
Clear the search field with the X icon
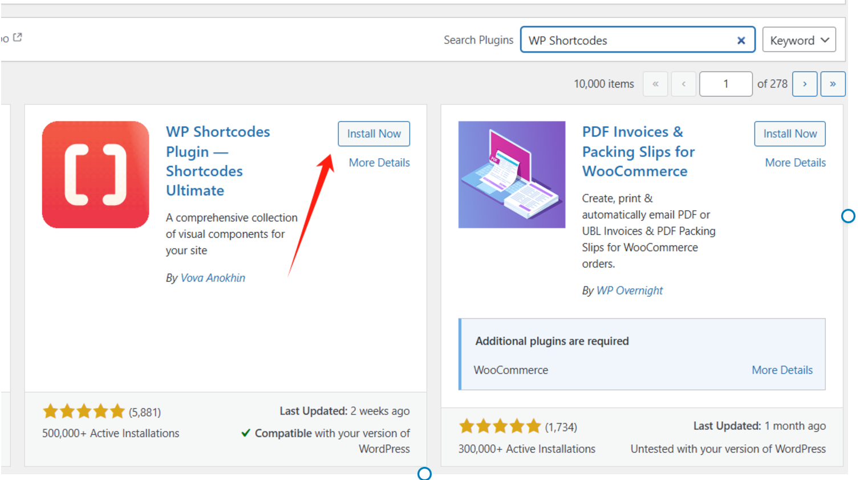tap(741, 41)
